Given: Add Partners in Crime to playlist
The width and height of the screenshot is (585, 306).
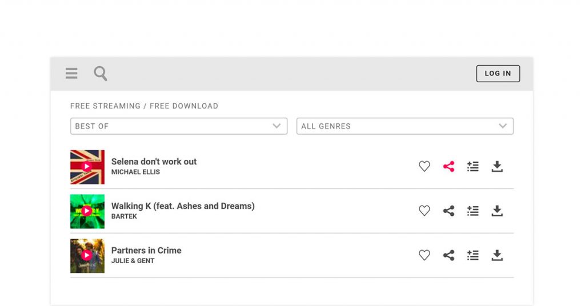Looking at the screenshot, I should pos(473,255).
